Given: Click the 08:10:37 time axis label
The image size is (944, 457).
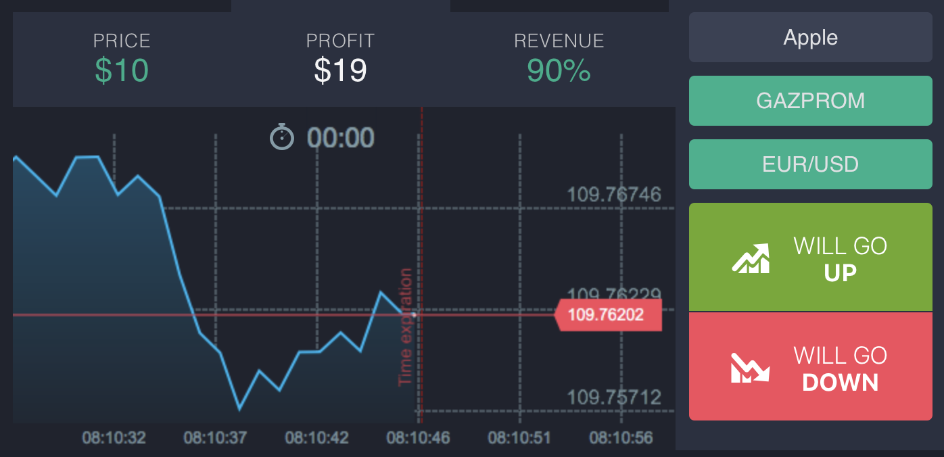Looking at the screenshot, I should (215, 438).
